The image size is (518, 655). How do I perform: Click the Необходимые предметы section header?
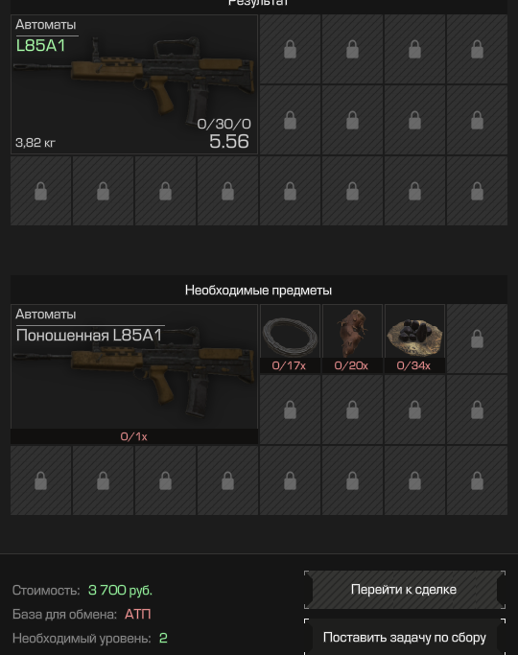point(259,290)
